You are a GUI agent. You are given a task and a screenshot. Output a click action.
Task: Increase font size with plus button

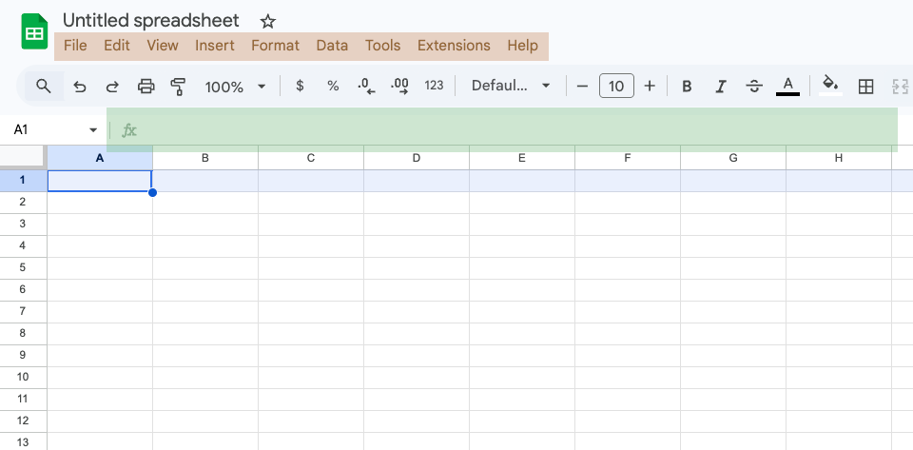coord(650,87)
